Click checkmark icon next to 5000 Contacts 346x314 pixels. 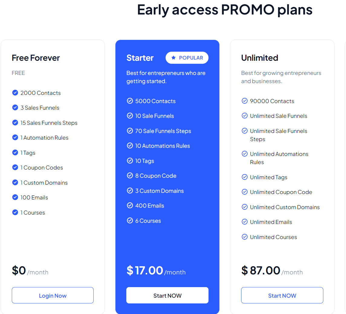point(130,101)
